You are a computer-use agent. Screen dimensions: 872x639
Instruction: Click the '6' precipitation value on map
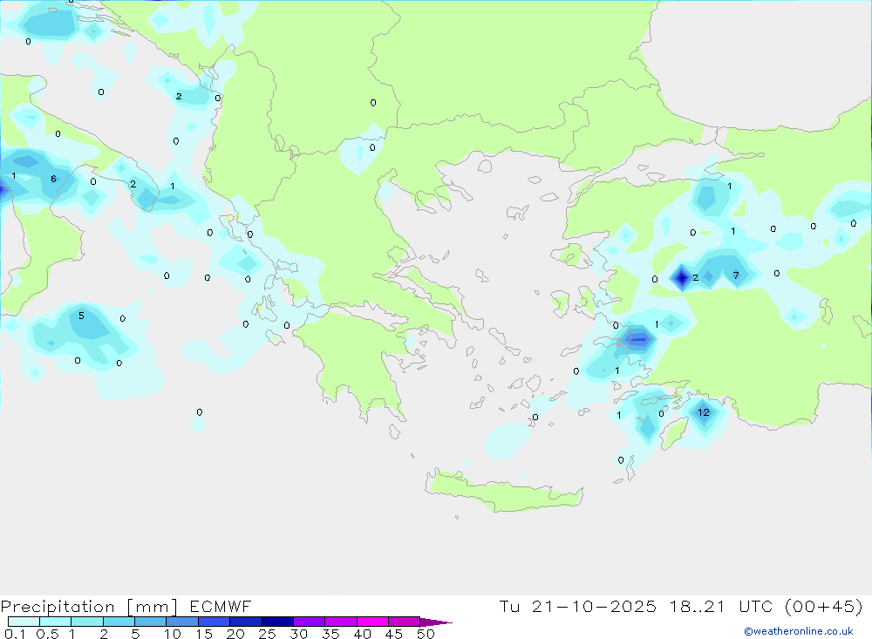[53, 179]
